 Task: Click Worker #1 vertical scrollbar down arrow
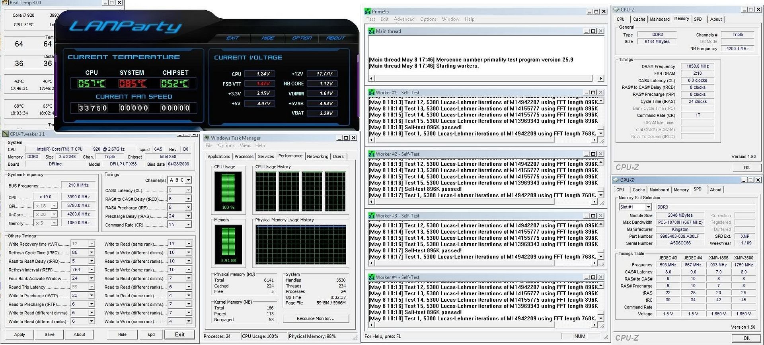pyautogui.click(x=601, y=133)
